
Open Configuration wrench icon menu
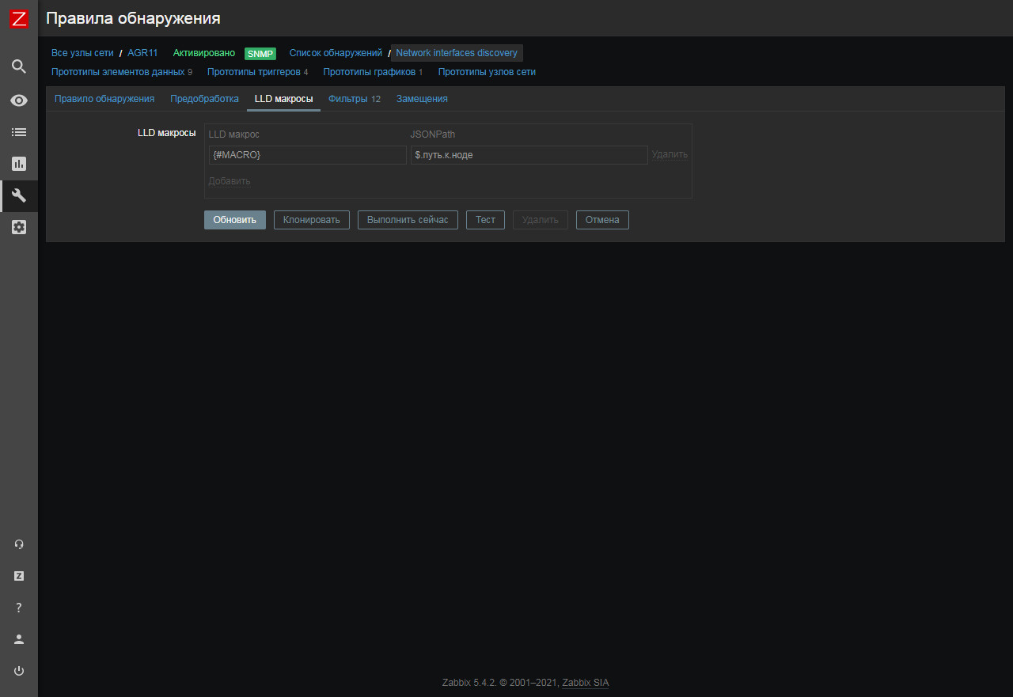[19, 195]
